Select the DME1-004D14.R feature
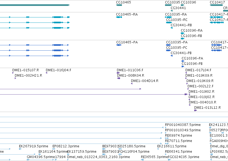The height and width of the screenshot is (161, 228). (x=145, y=81)
